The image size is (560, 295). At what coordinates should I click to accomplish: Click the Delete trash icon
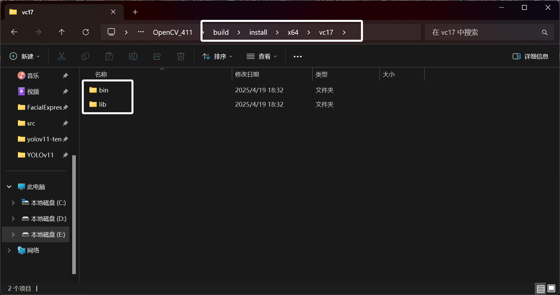point(181,56)
